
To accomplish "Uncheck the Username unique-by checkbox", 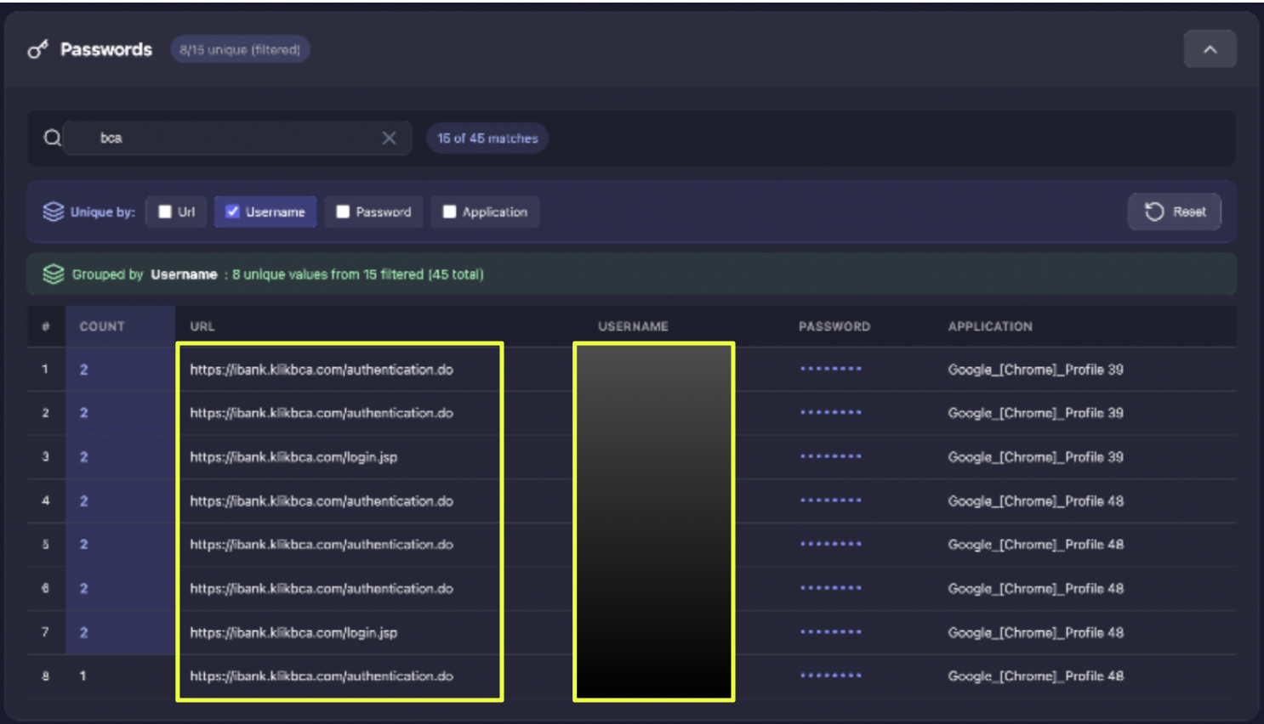I will pyautogui.click(x=232, y=212).
